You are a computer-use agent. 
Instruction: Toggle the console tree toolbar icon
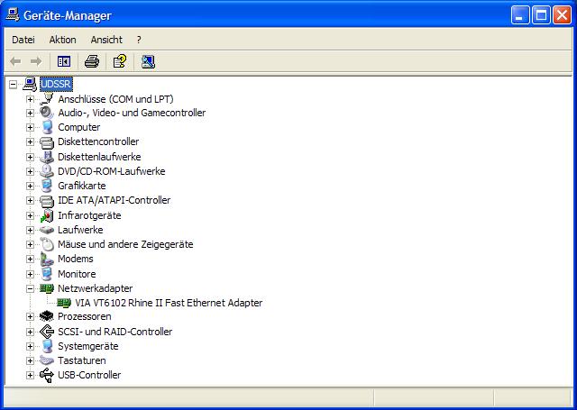point(64,61)
